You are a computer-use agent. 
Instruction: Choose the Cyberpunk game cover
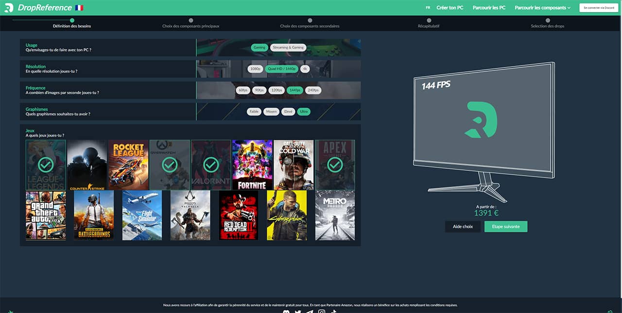point(287,215)
